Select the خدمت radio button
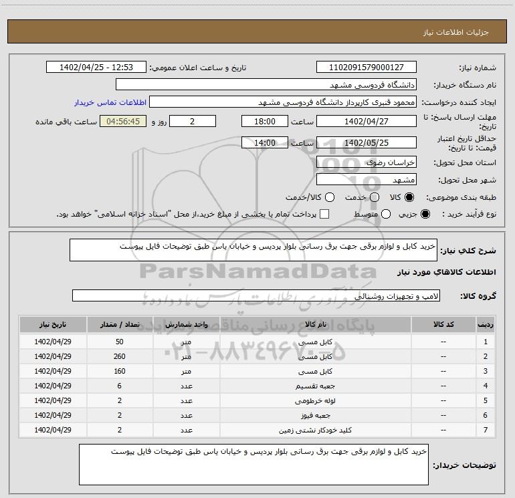The image size is (515, 498). click(375, 197)
